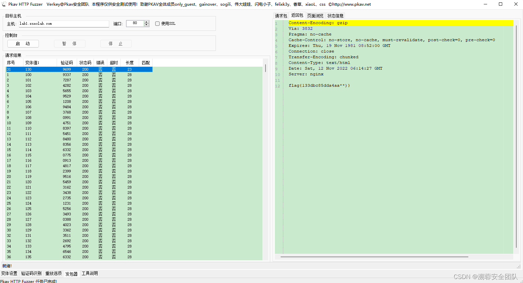523x283 pixels.
Task: Click the results table vertical scrollbar
Action: [x=266, y=69]
